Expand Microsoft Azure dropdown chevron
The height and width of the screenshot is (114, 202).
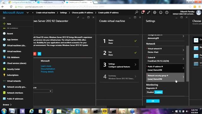[x=27, y=13]
